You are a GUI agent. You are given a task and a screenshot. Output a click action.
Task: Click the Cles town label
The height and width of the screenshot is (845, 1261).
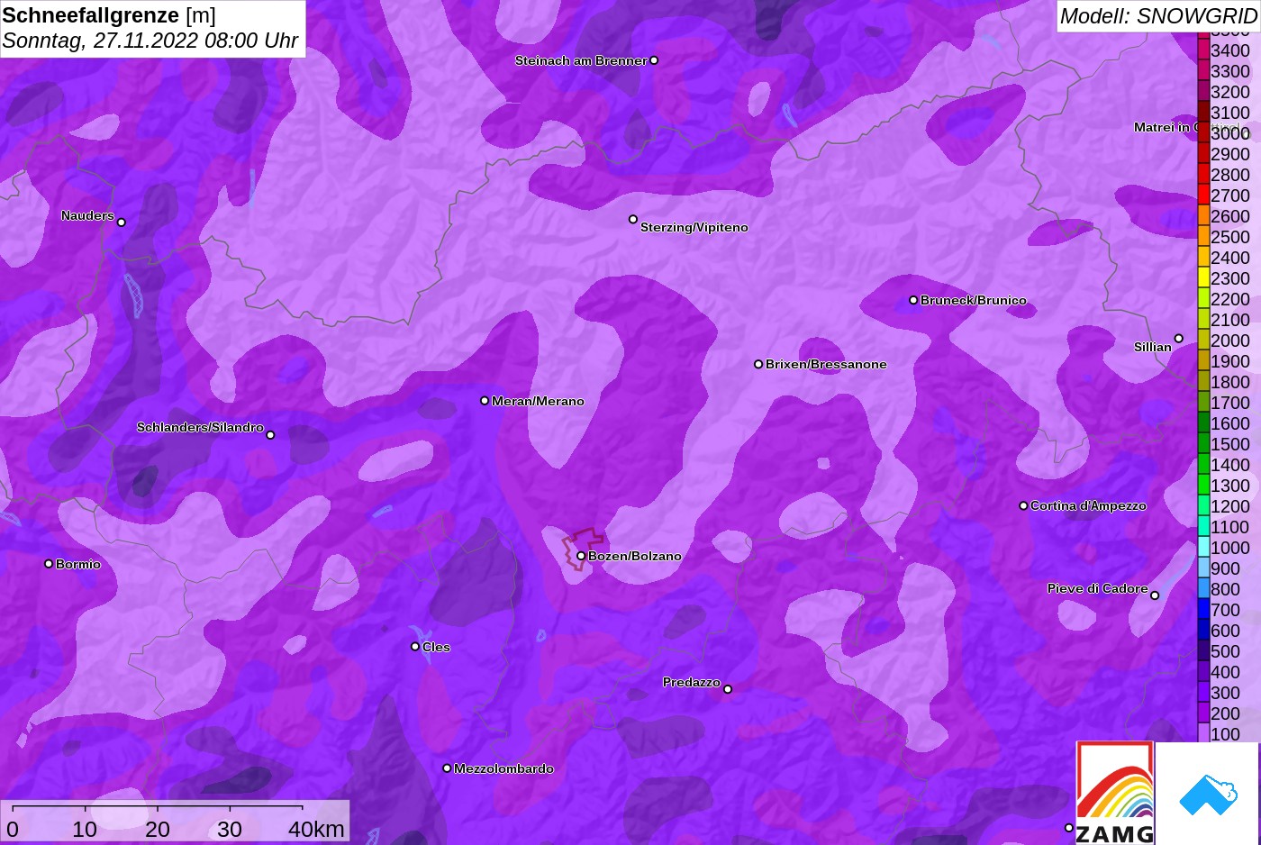point(436,647)
